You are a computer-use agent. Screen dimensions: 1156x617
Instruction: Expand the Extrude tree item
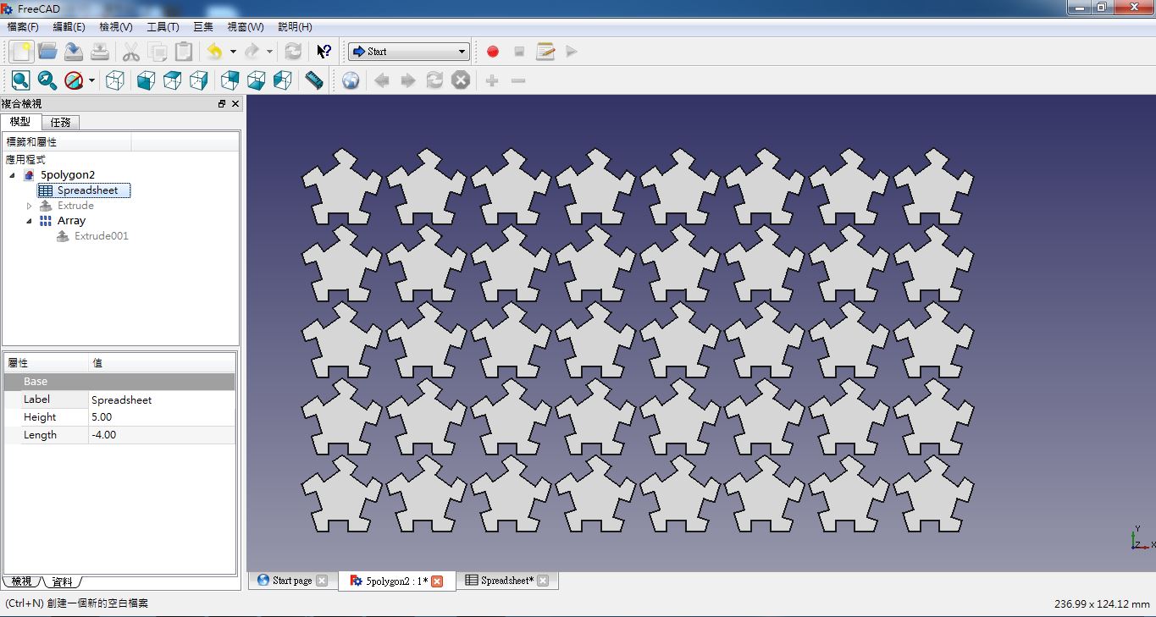pyautogui.click(x=29, y=206)
